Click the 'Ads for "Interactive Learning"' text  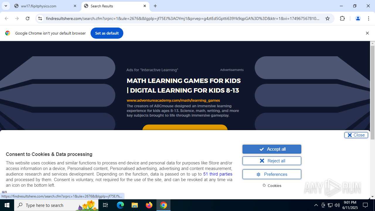[x=152, y=70]
